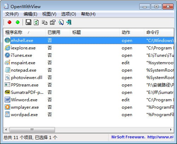The image size is (177, 144).
Task: Click the scrollbar left arrow
Action: [6, 130]
